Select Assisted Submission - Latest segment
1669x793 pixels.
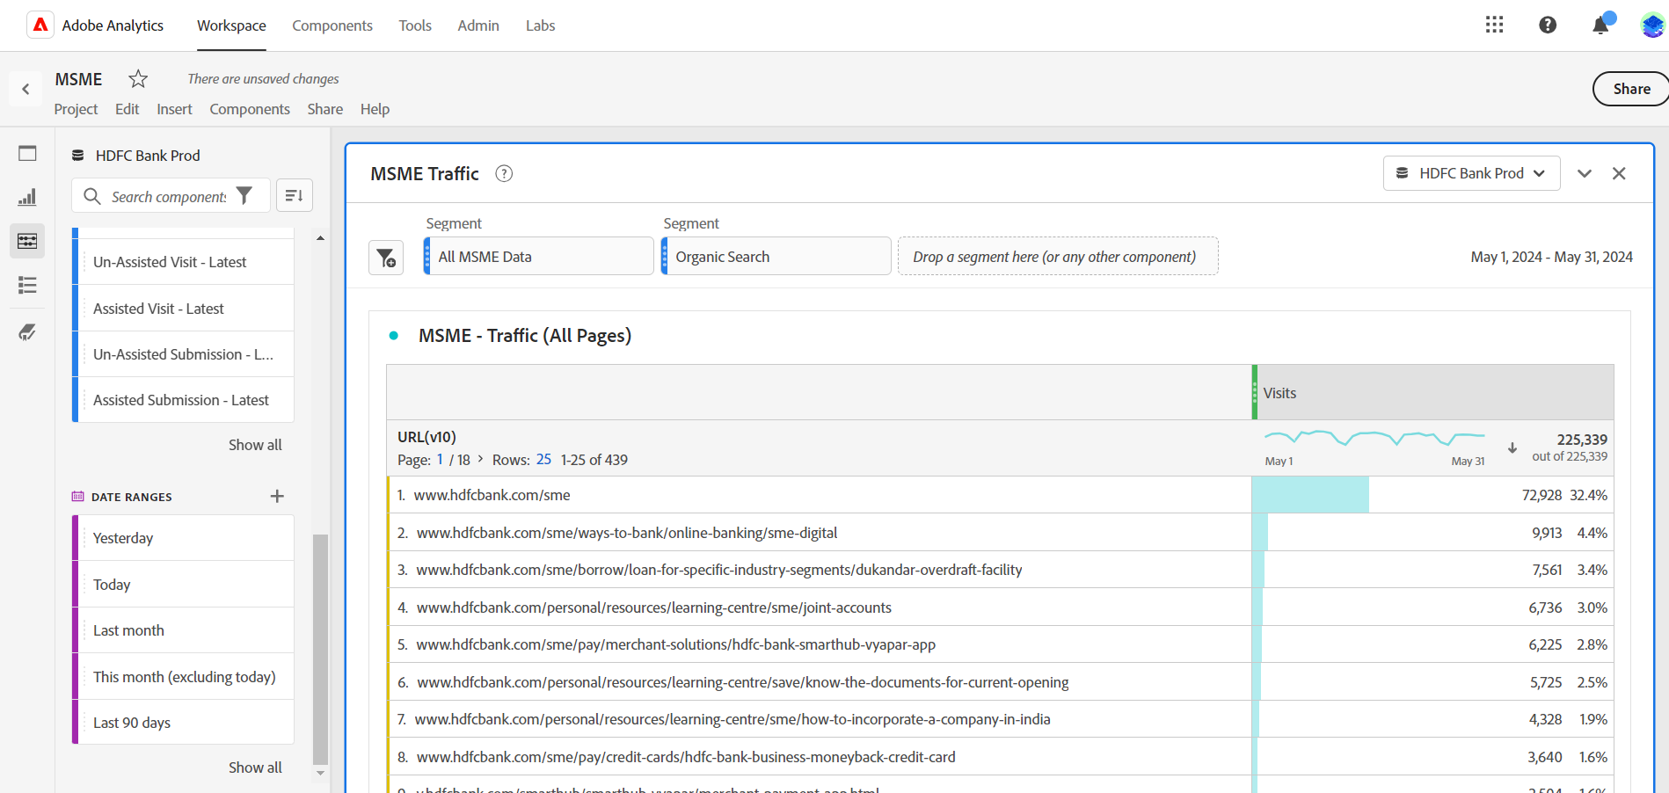coord(183,400)
